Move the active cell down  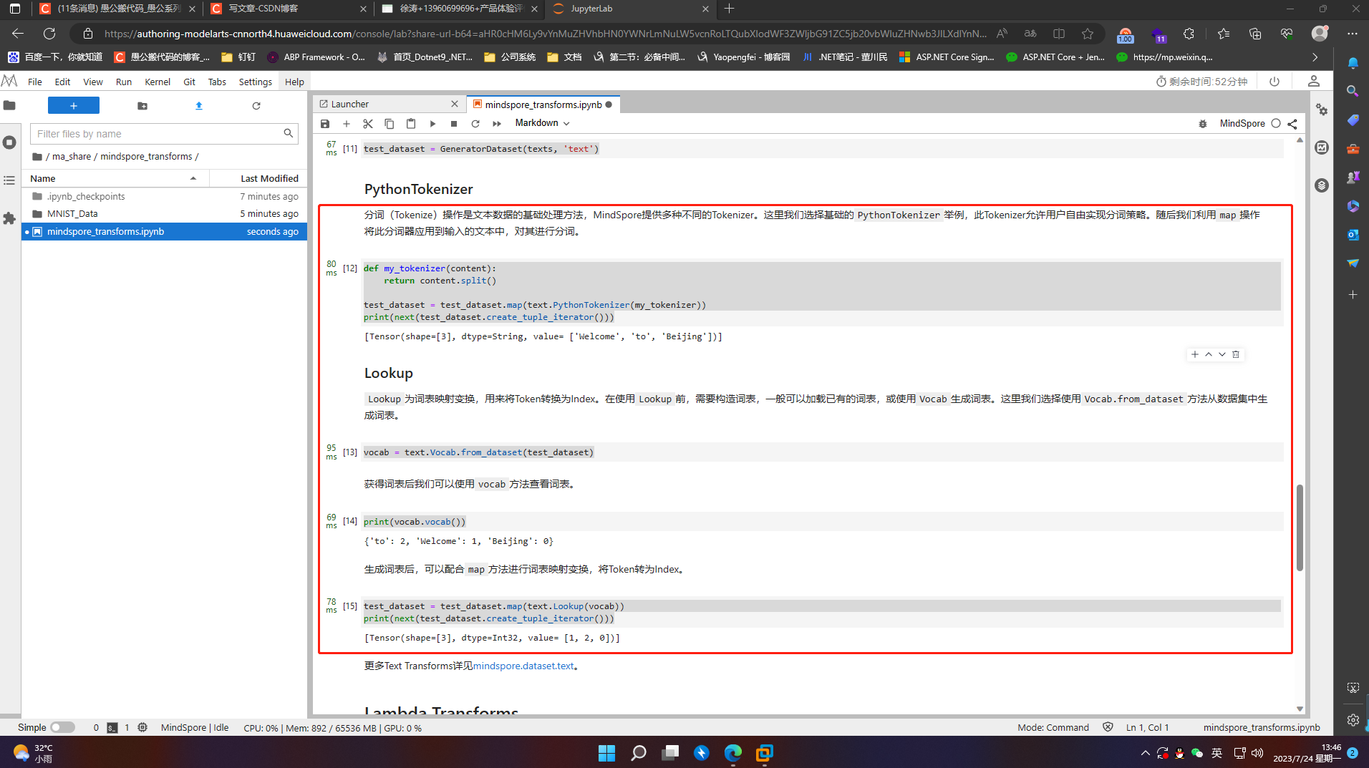(x=1222, y=354)
